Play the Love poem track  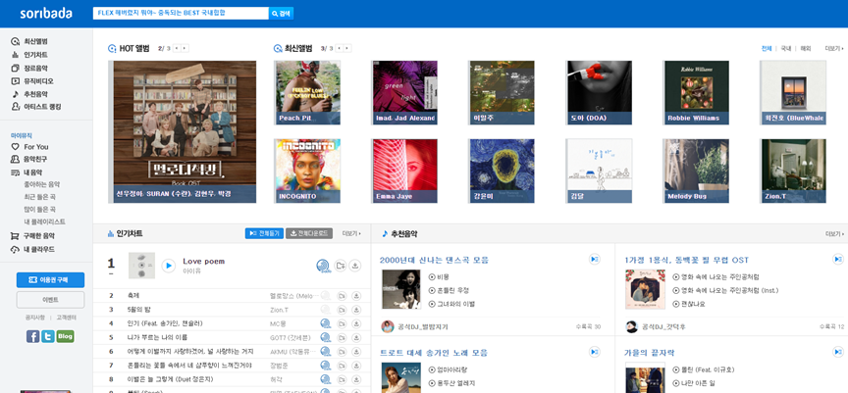169,266
